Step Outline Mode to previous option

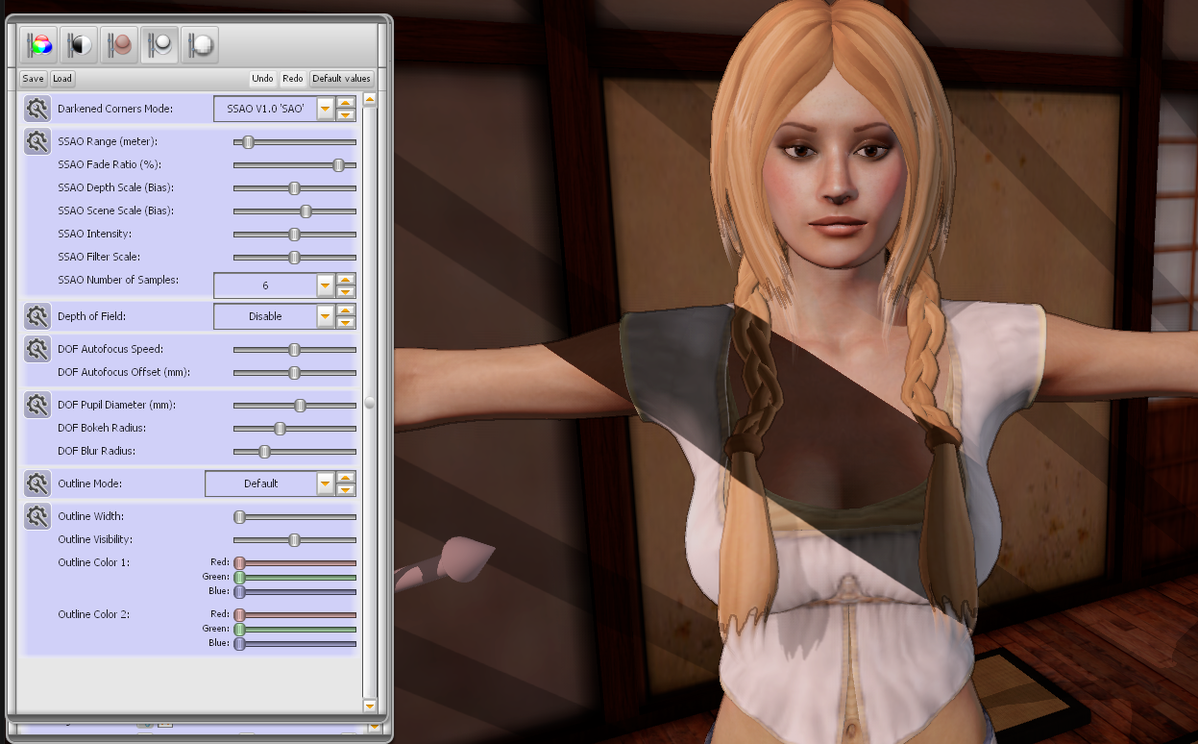347,478
